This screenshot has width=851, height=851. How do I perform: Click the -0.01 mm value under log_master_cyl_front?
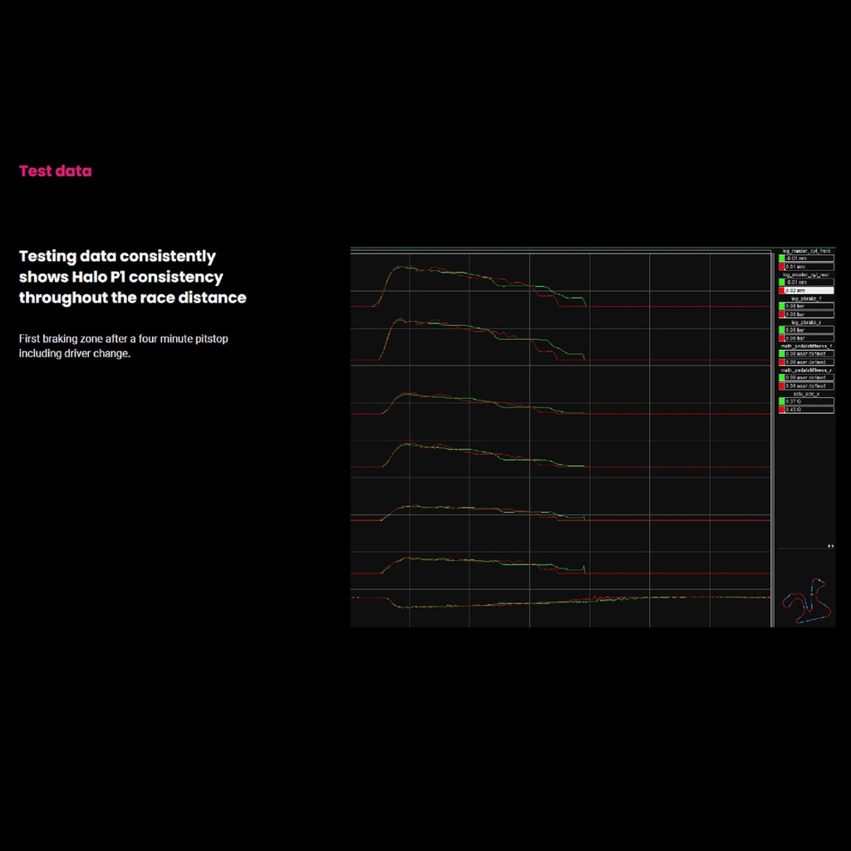click(x=809, y=258)
